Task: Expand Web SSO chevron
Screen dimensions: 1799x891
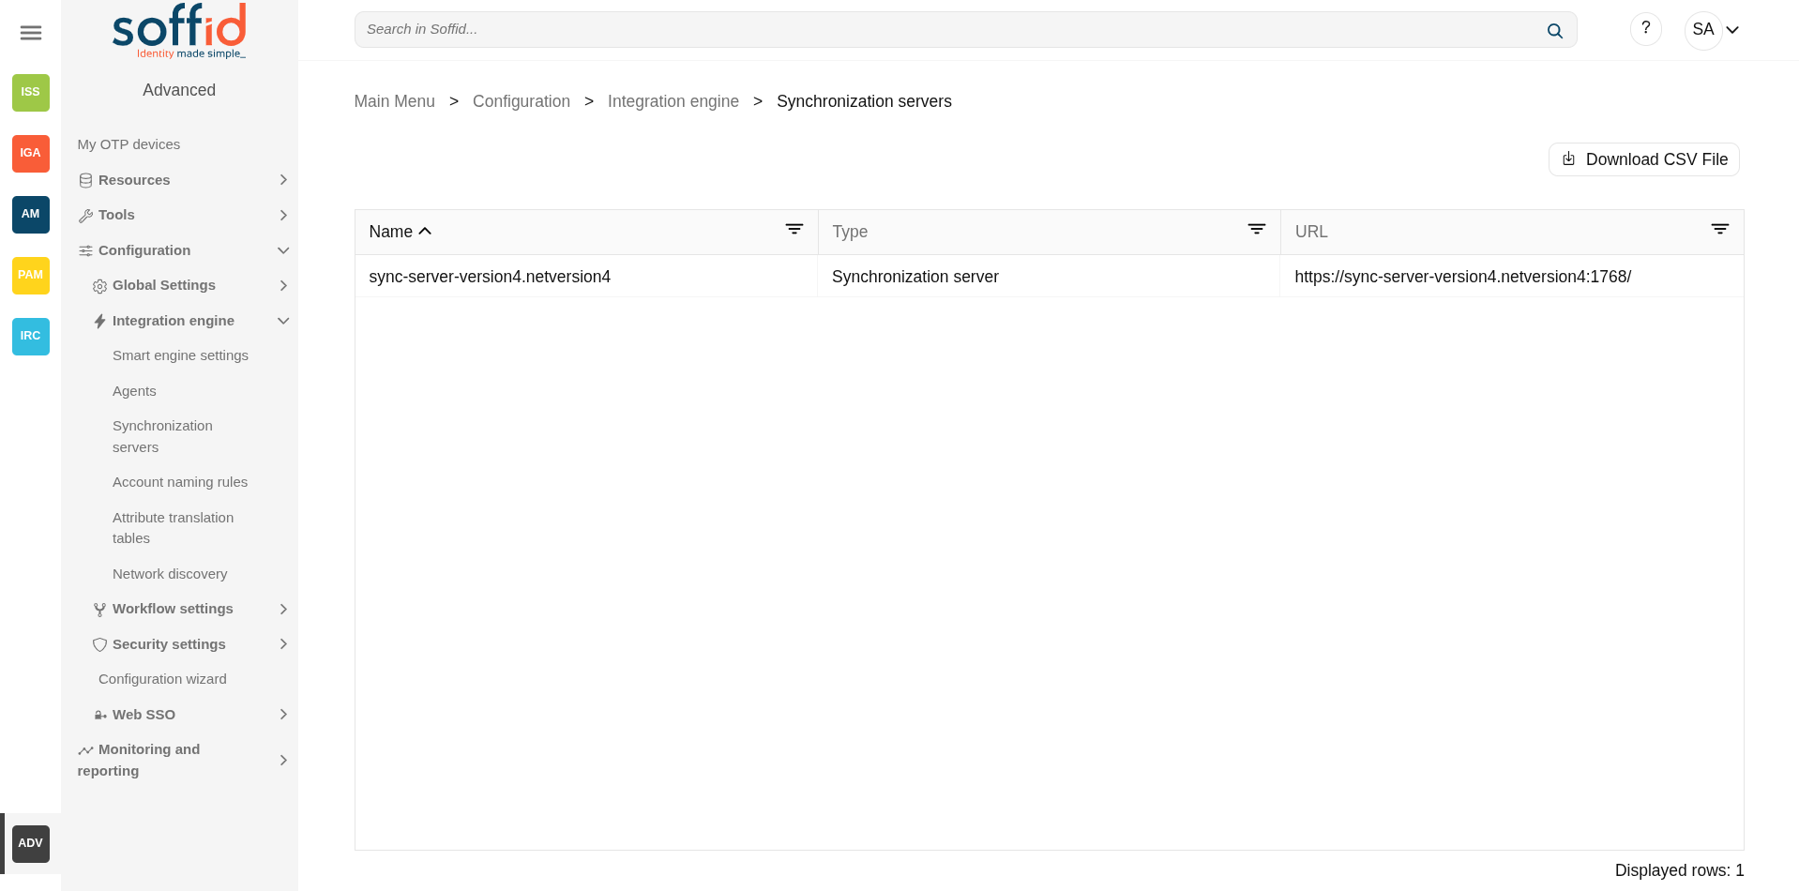Action: coord(283,715)
